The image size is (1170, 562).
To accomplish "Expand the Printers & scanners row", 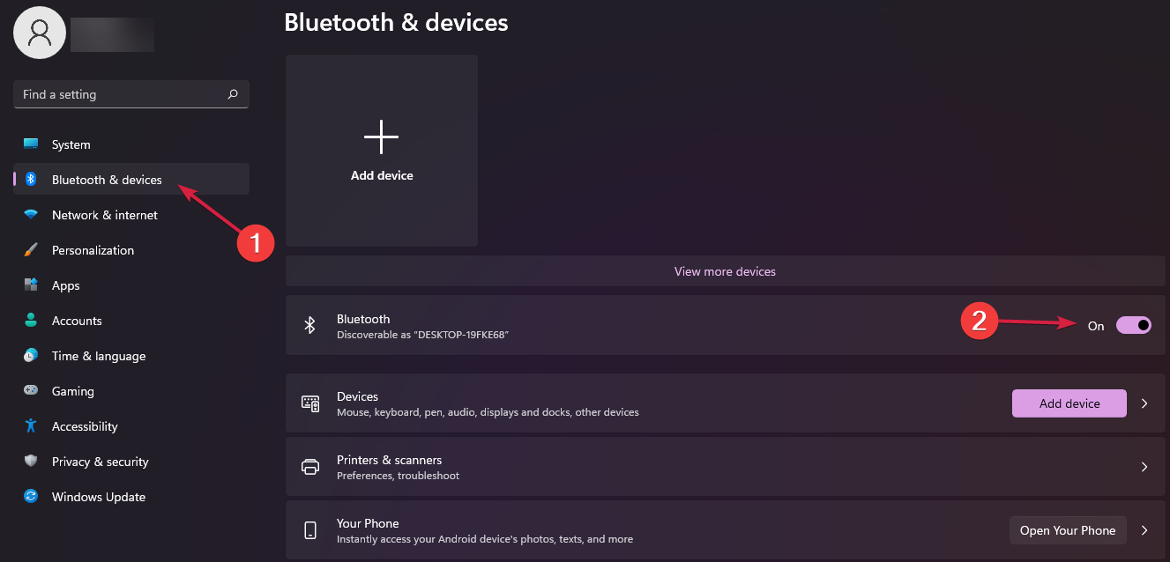I will pyautogui.click(x=1144, y=466).
